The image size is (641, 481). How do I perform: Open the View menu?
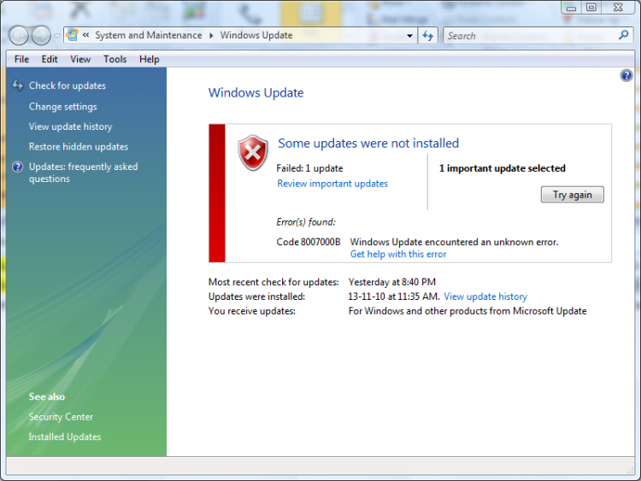(x=80, y=59)
